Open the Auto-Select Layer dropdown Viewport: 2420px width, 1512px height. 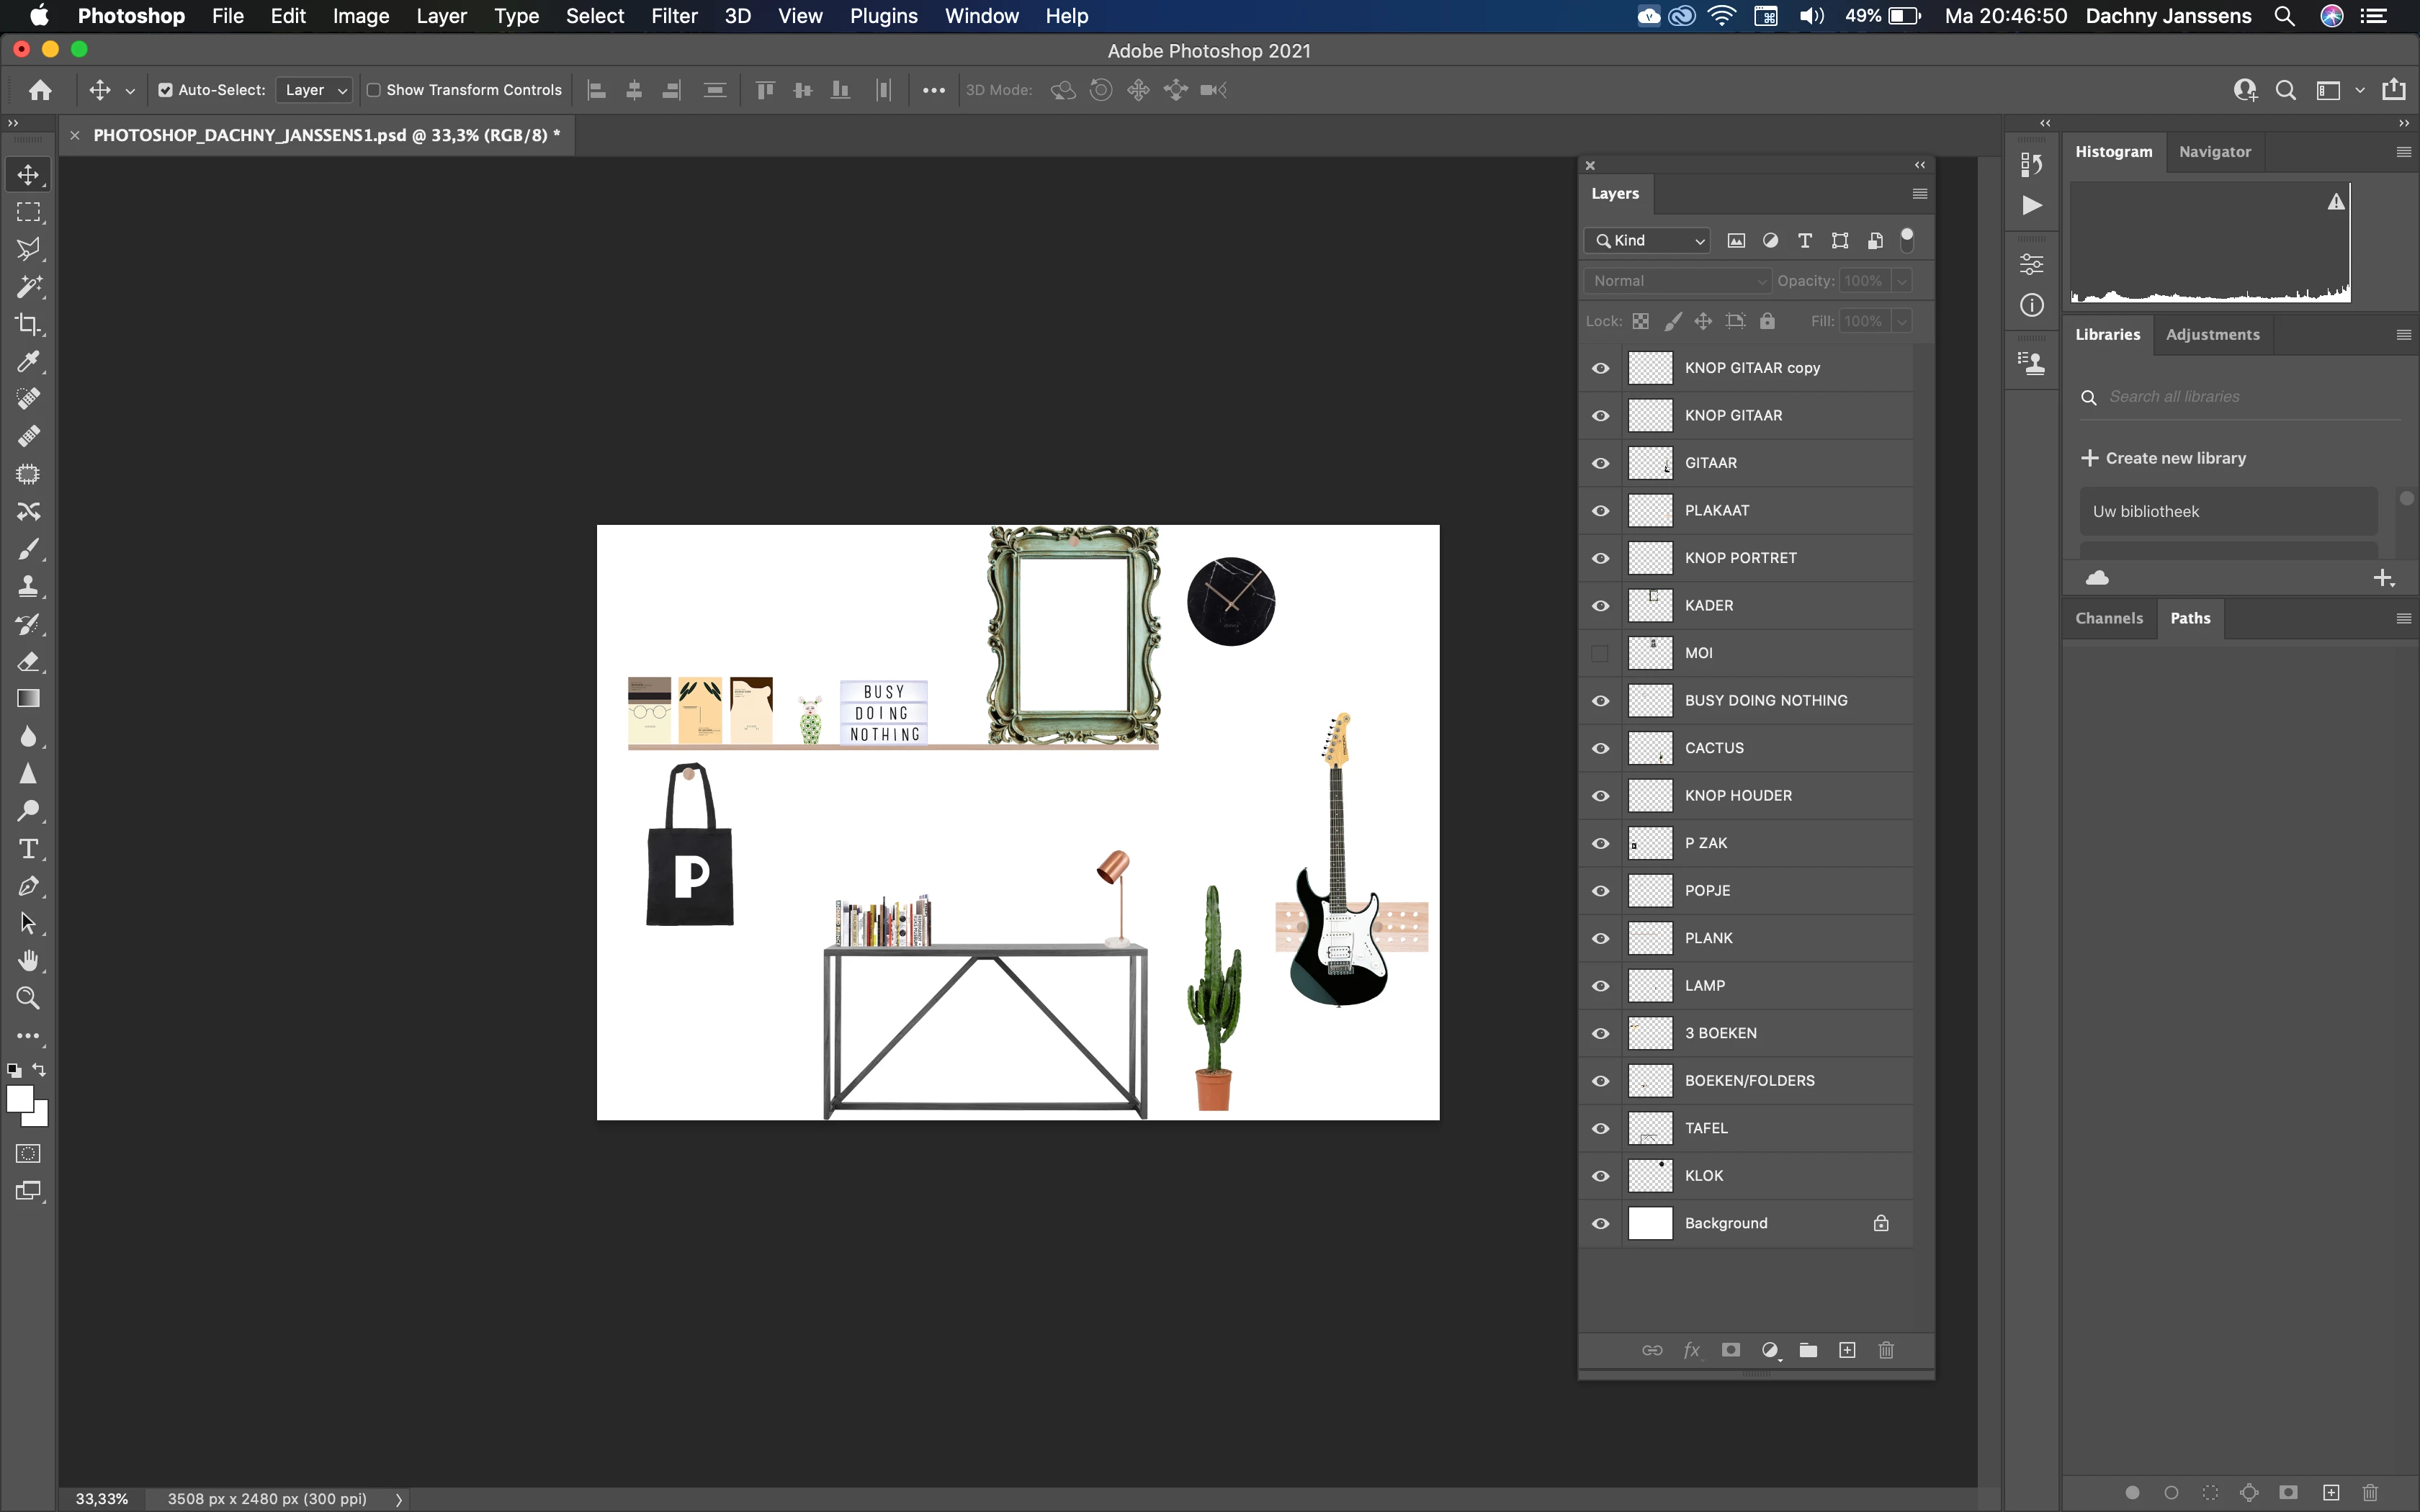(x=314, y=90)
